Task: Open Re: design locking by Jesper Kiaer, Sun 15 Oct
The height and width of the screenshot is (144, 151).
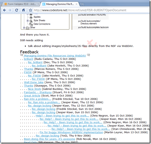Action: [x=44, y=112]
